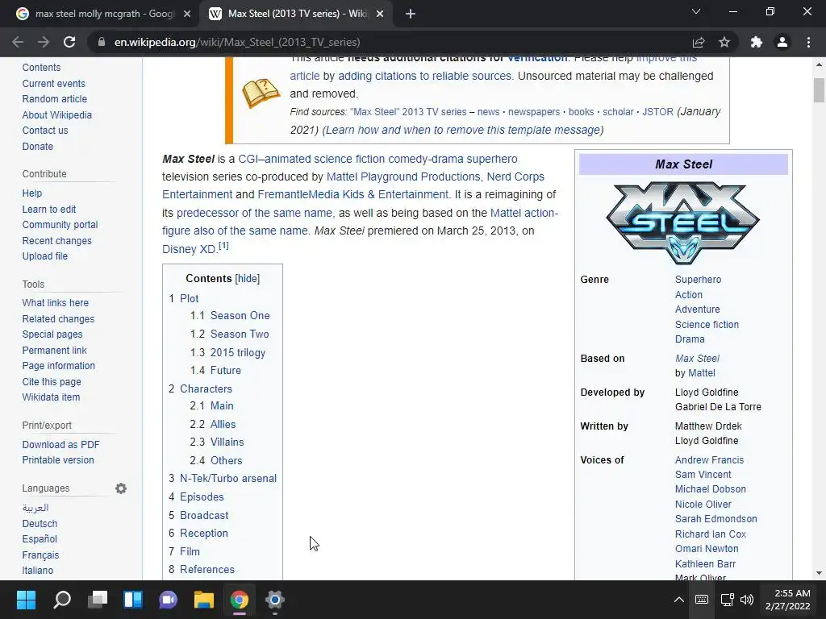Open Cite this page tool
Viewport: 826px width, 619px height.
tap(52, 382)
